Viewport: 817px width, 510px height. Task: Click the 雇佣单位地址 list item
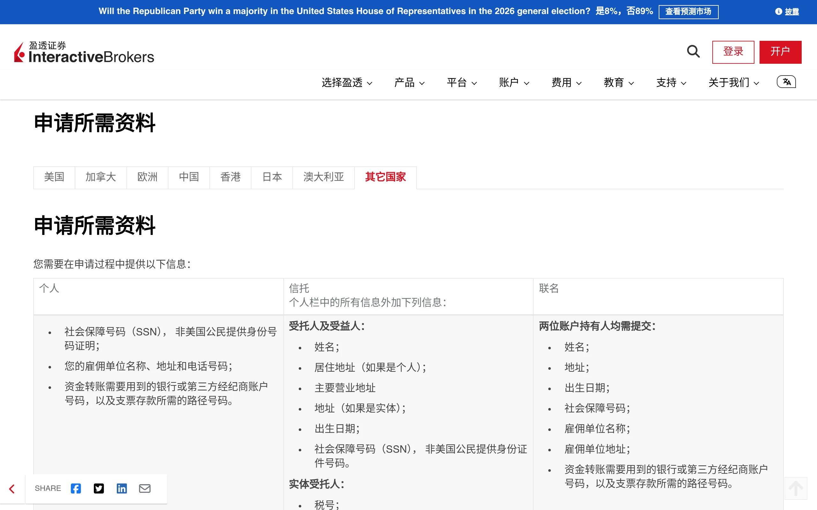pos(597,449)
